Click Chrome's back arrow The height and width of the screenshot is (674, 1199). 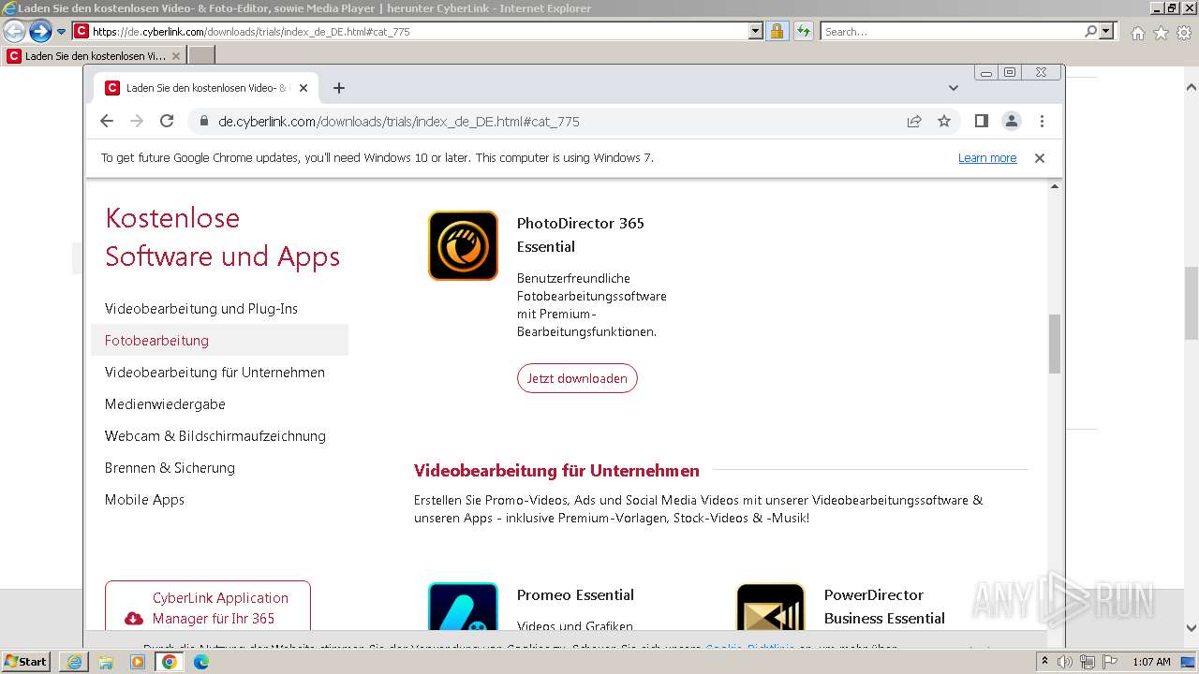(107, 121)
